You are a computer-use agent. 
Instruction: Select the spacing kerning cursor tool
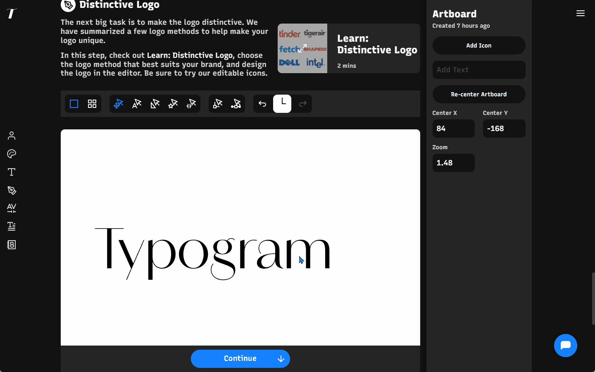click(x=191, y=104)
